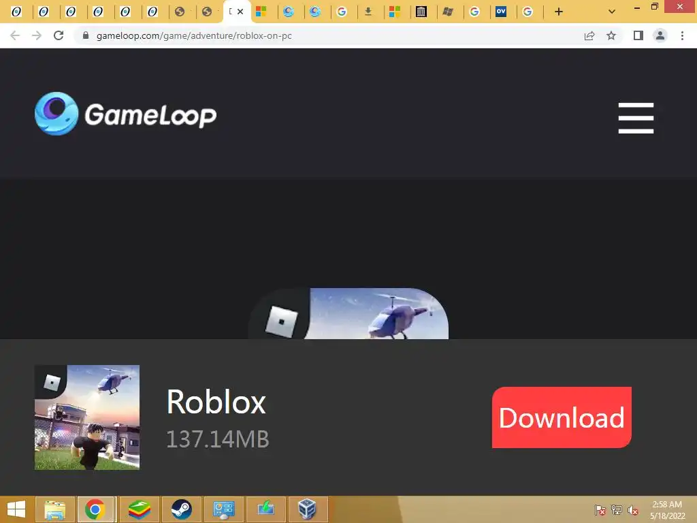This screenshot has width=697, height=523.
Task: Click the GameLoop logo
Action: coord(125,114)
